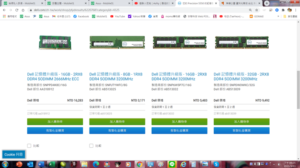Open the zoom magnifier icon in address bar
Viewport: 300px width, 168px height.
click(x=250, y=10)
